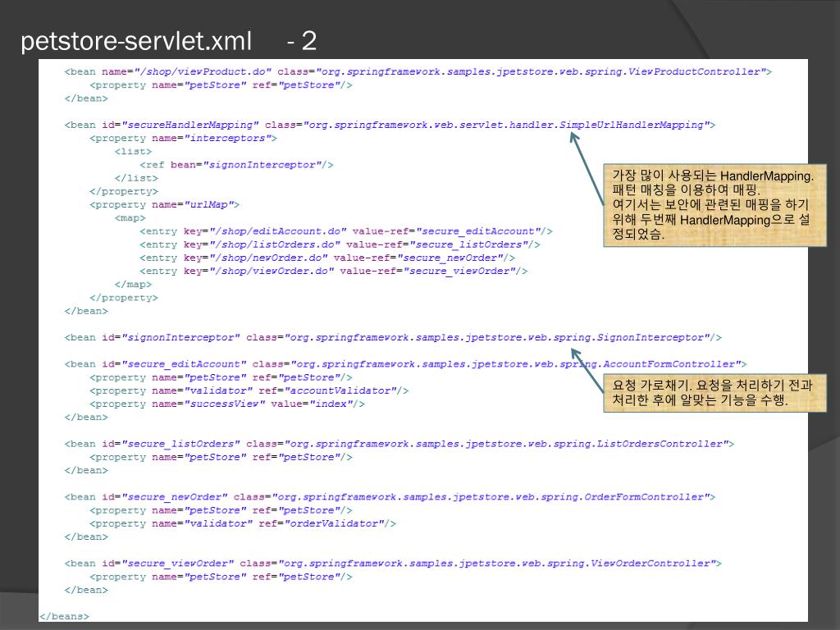This screenshot has width=840, height=630.
Task: Select the entry key /shop/viewOrder.do
Action: [x=333, y=271]
